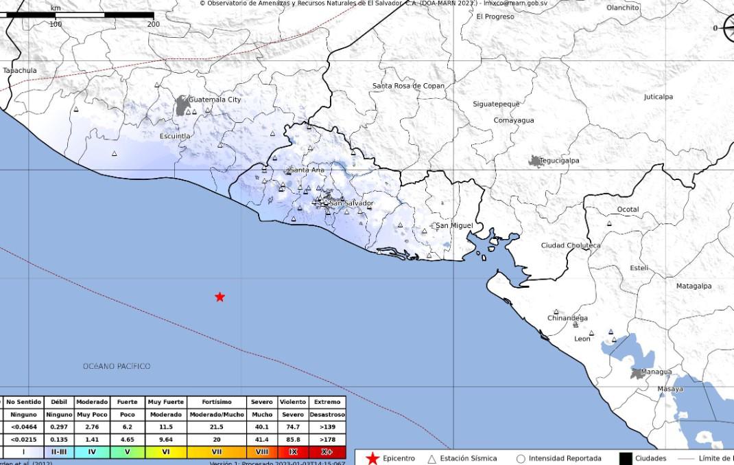Click the Managua gray city marker

638,374
